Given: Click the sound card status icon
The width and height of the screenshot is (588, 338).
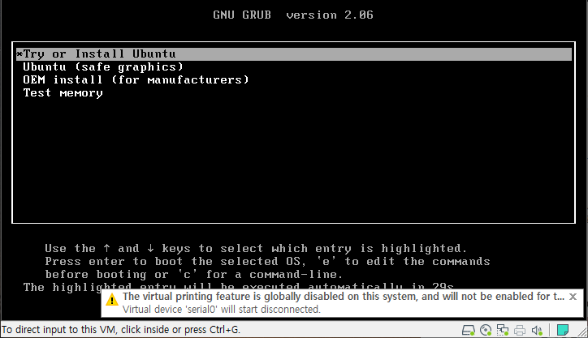Looking at the screenshot, I should (x=537, y=330).
